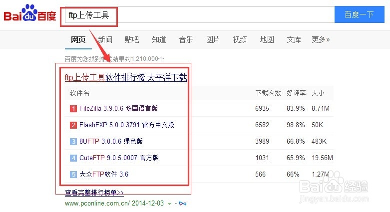
Task: Open the FileZilla 3.9.0.6 多国语言版 link
Action: 118,108
